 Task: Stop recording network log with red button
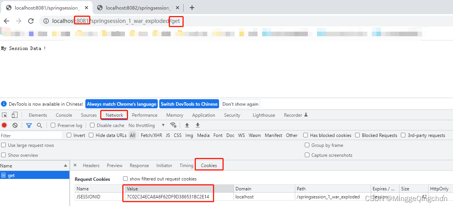coord(4,125)
